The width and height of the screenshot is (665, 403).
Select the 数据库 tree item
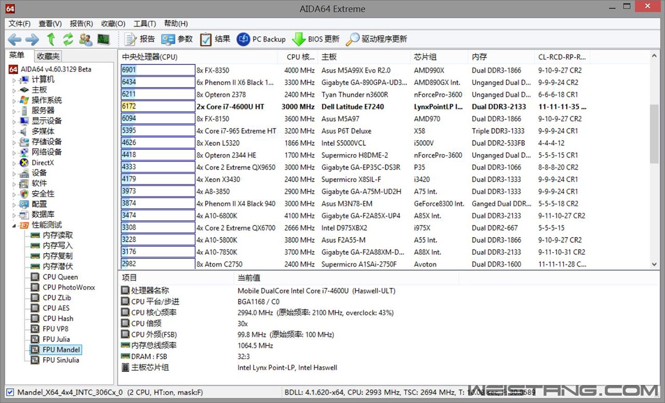(43, 214)
